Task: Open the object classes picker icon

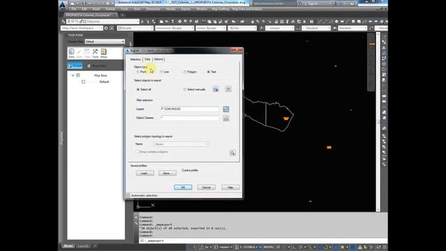Action: point(226,118)
